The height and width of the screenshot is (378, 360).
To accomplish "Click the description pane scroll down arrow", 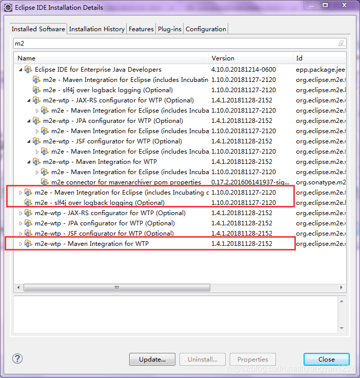I will point(342,328).
